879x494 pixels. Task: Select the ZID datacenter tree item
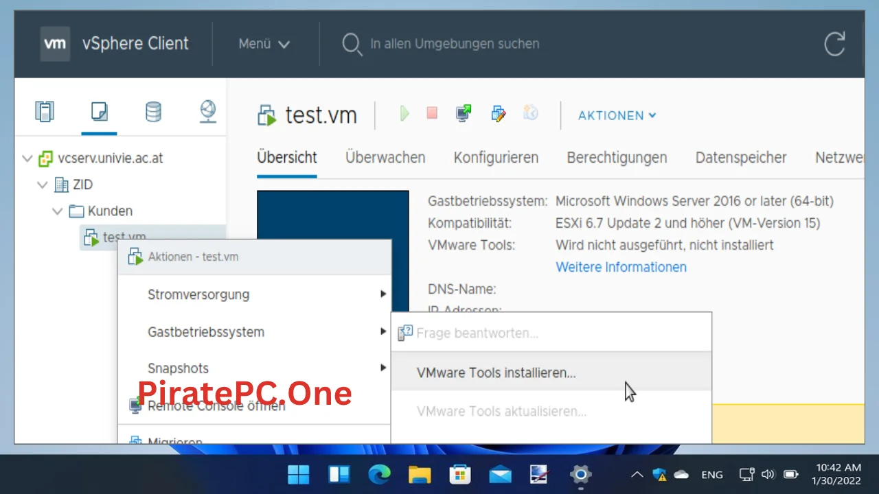point(82,185)
